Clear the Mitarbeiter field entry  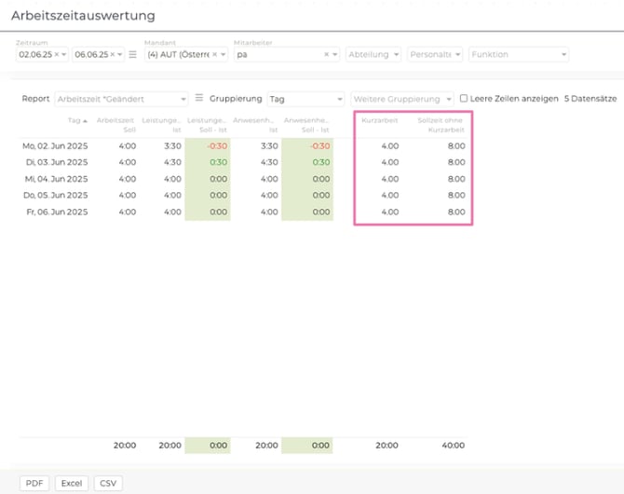[x=327, y=55]
